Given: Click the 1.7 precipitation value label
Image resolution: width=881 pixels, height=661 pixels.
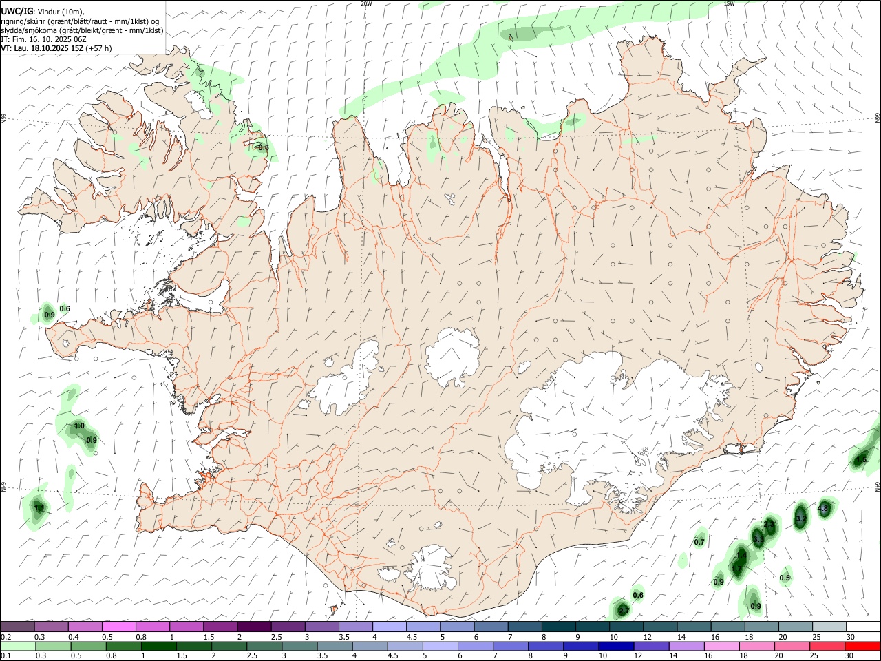Looking at the screenshot, I should pyautogui.click(x=737, y=569).
